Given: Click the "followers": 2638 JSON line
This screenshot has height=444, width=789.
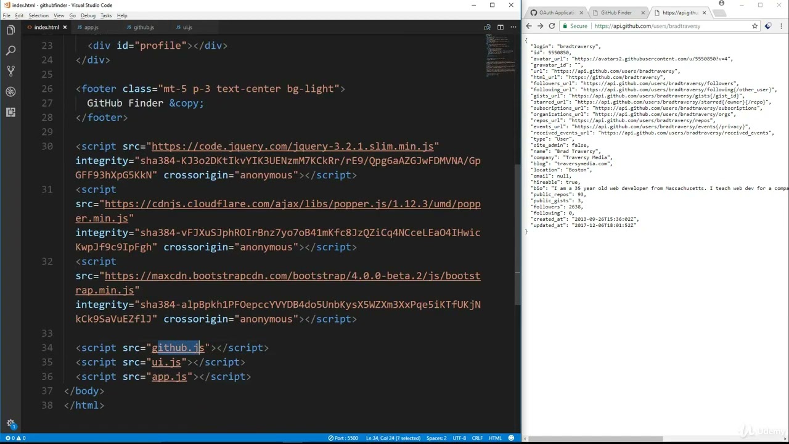Looking at the screenshot, I should (x=558, y=207).
